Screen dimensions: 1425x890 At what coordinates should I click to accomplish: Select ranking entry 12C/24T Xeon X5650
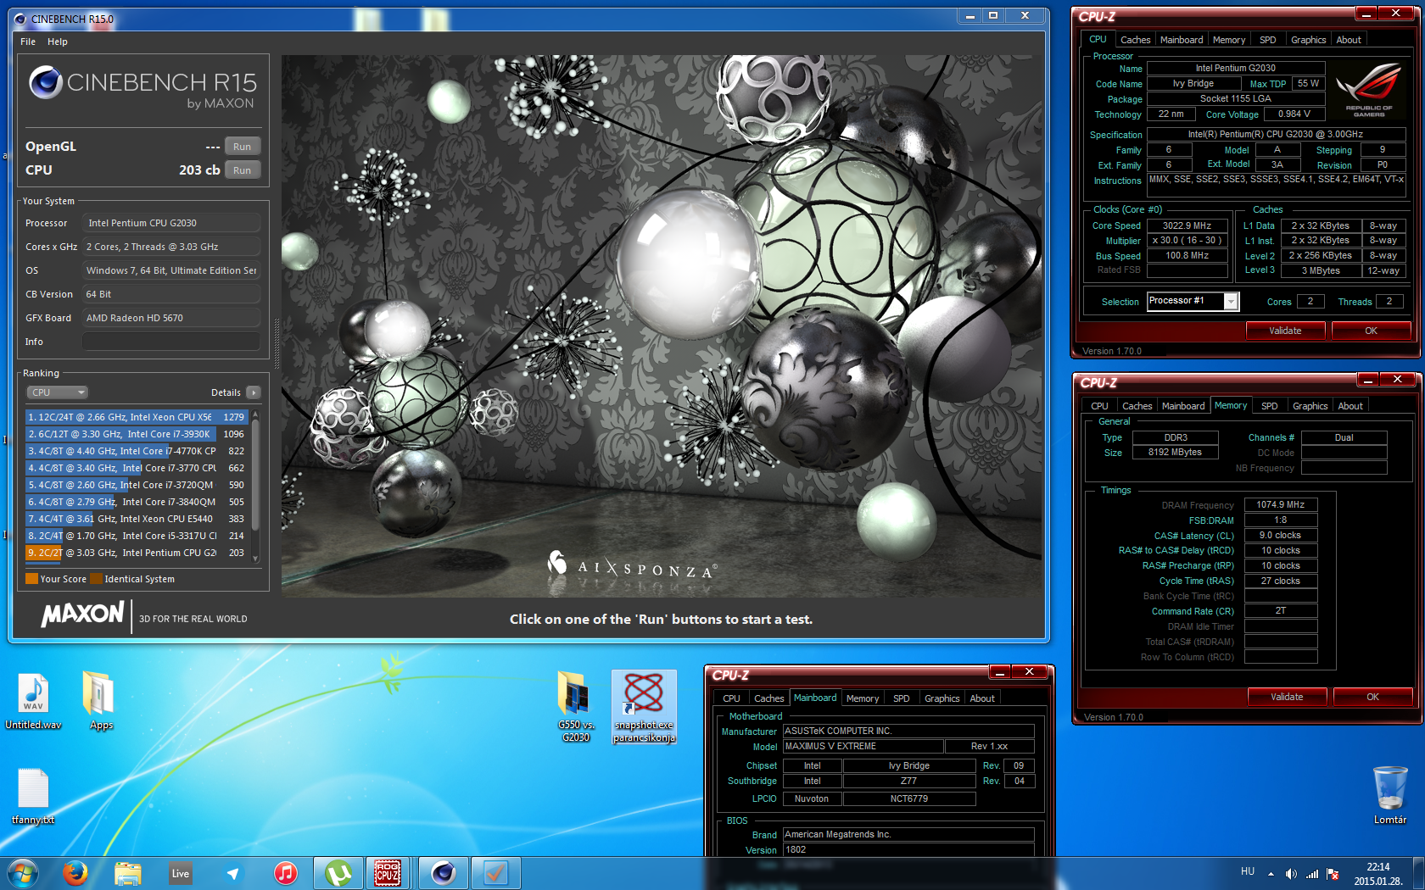(137, 417)
